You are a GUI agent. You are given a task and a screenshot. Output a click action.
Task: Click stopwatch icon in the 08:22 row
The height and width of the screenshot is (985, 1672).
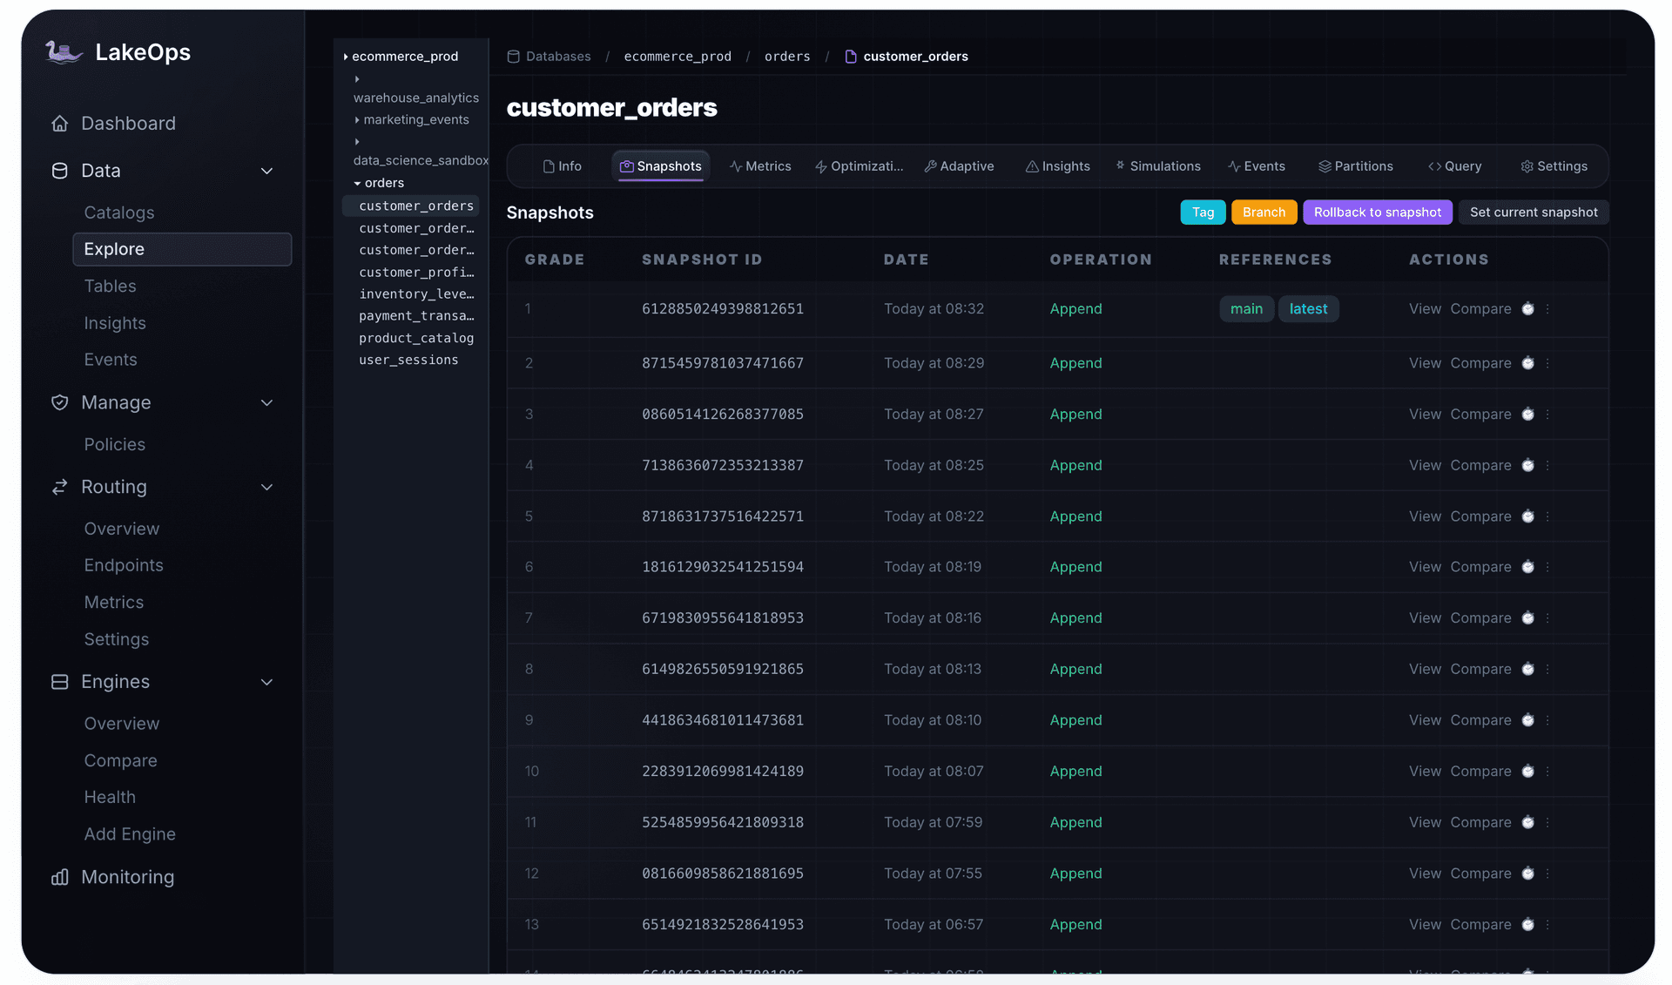coord(1527,516)
